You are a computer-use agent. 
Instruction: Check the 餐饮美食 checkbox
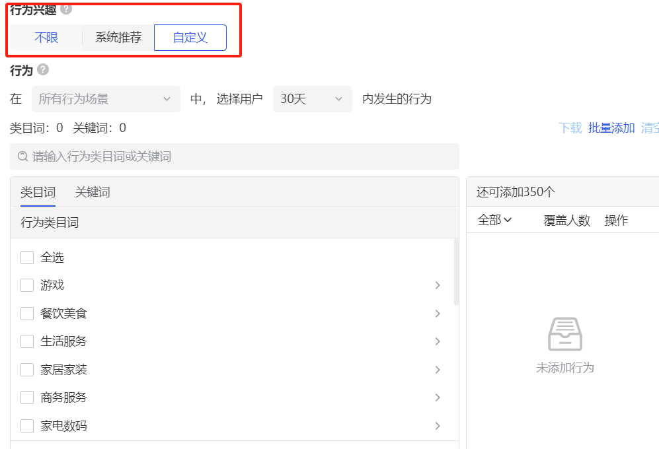[x=27, y=314]
